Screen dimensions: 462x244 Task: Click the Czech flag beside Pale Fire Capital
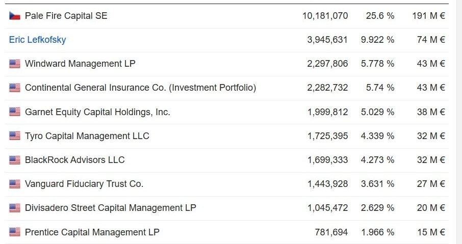[15, 16]
